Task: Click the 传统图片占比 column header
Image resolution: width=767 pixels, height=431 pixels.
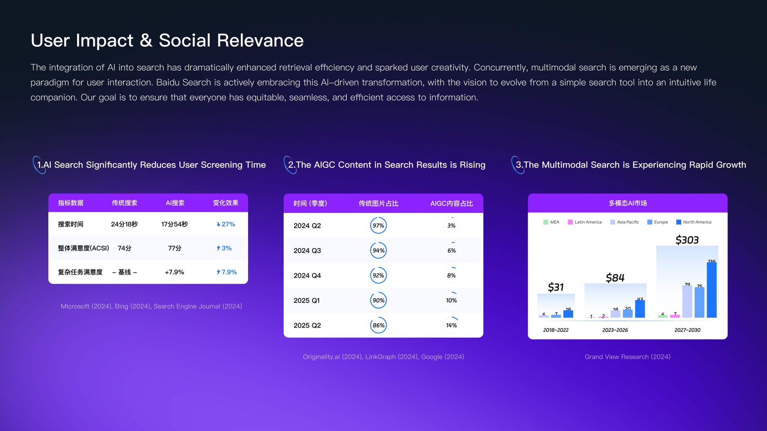Action: coord(378,204)
